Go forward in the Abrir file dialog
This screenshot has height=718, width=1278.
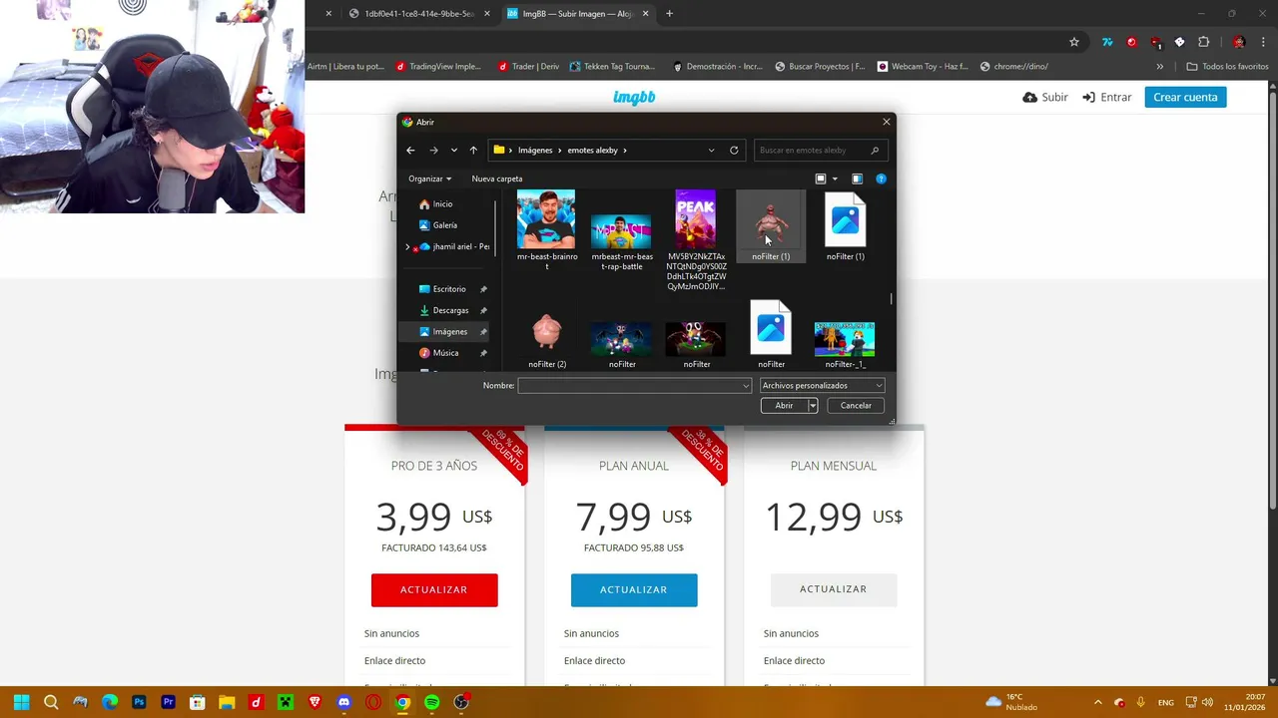click(x=433, y=151)
